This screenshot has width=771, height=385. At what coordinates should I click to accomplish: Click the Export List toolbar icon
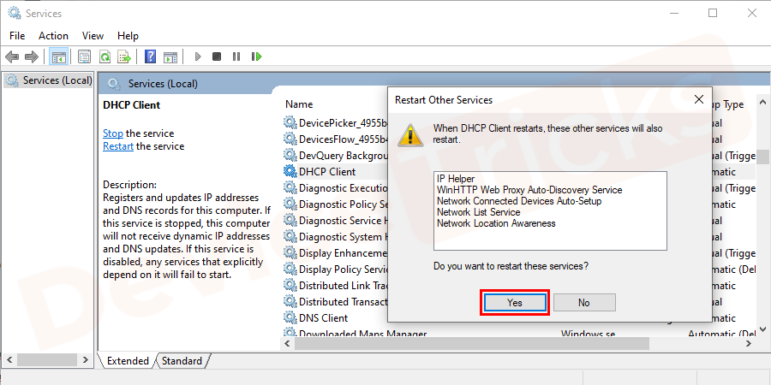124,57
